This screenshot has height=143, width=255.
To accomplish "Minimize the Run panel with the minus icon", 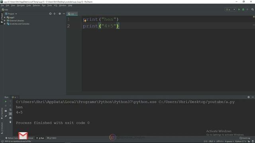I will click(x=253, y=97).
